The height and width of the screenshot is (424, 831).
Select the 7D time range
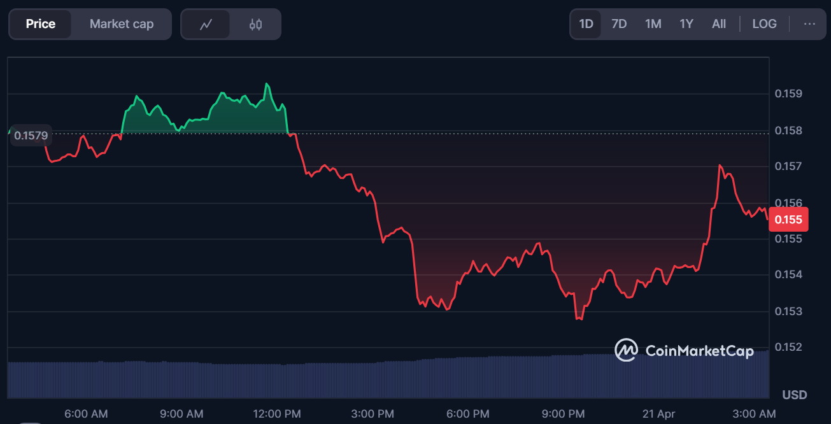pos(619,24)
